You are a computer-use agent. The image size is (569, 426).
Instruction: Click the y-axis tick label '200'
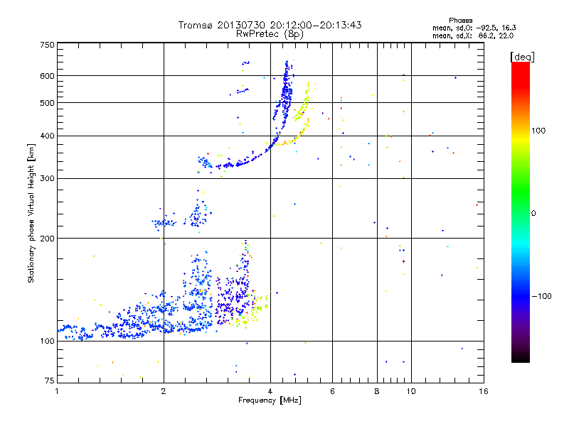(47, 239)
